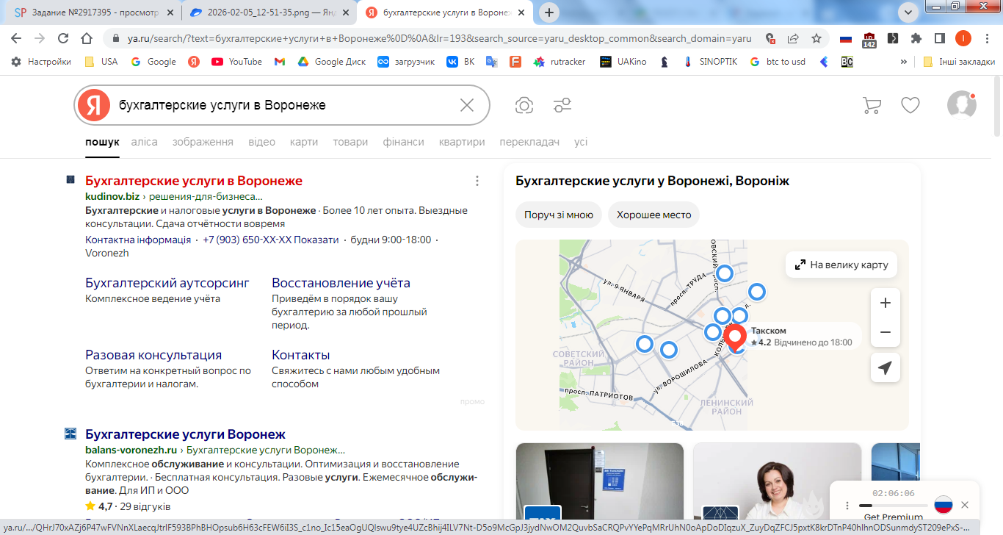Filter places by Поруч зі мною
The width and height of the screenshot is (1003, 535).
coord(559,215)
